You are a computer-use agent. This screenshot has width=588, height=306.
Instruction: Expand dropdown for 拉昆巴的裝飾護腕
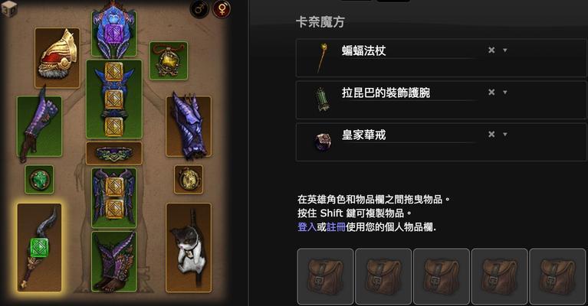(x=504, y=92)
